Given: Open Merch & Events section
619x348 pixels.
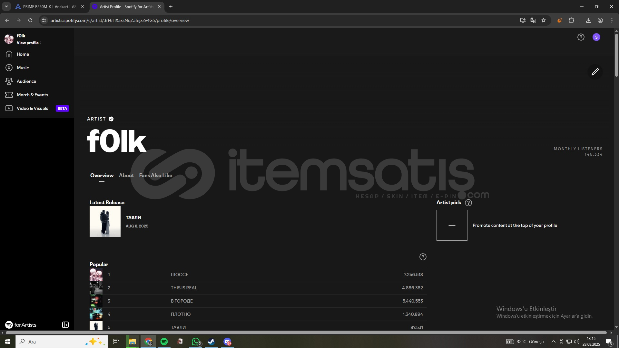Looking at the screenshot, I should coord(32,95).
